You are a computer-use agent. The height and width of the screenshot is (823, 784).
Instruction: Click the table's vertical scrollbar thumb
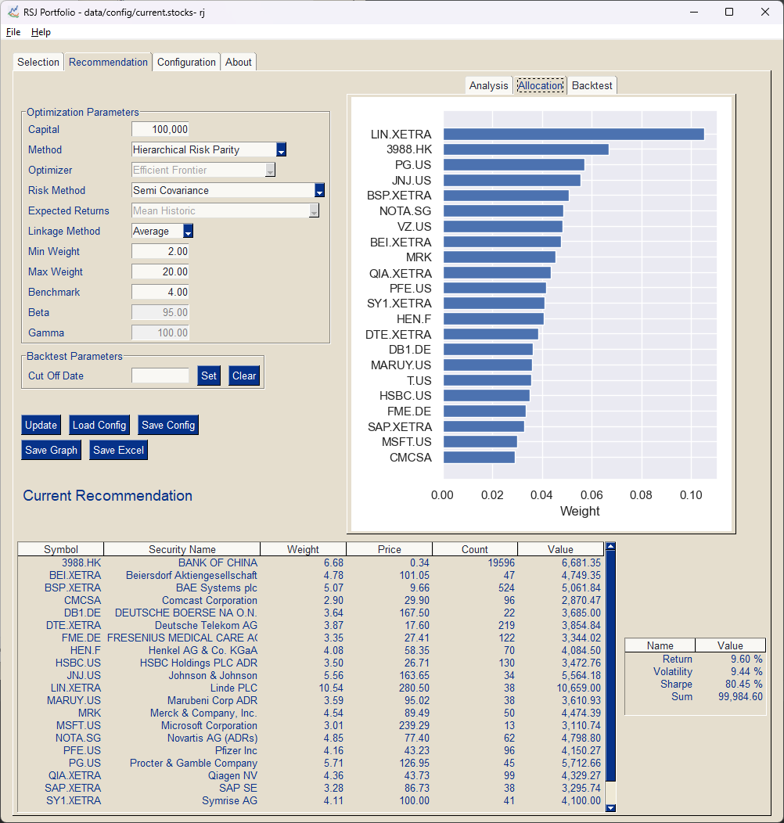pyautogui.click(x=611, y=666)
